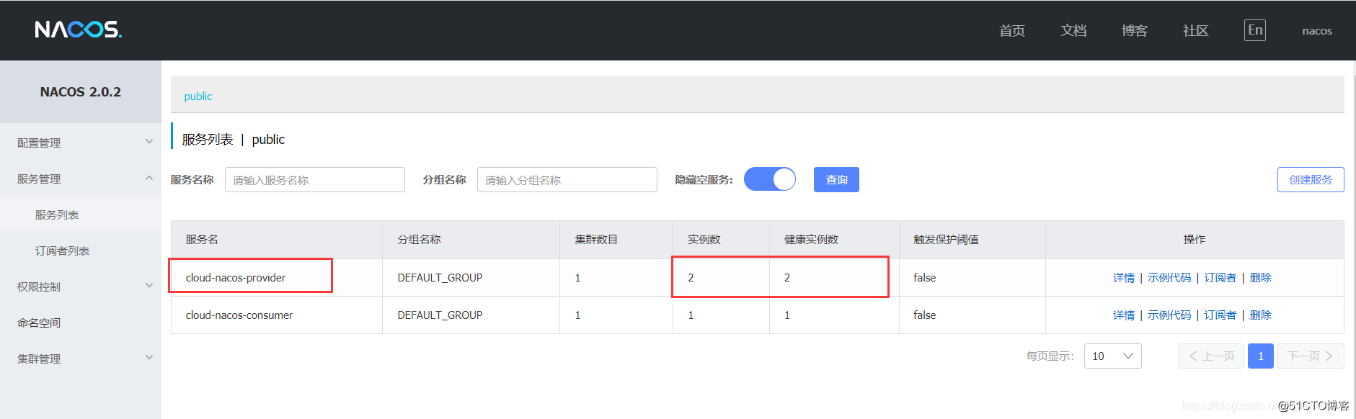Click the 查询 search button
The image size is (1356, 419).
(836, 180)
